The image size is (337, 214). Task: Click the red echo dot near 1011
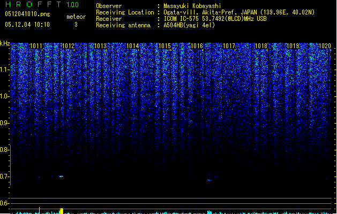pyautogui.click(x=39, y=177)
